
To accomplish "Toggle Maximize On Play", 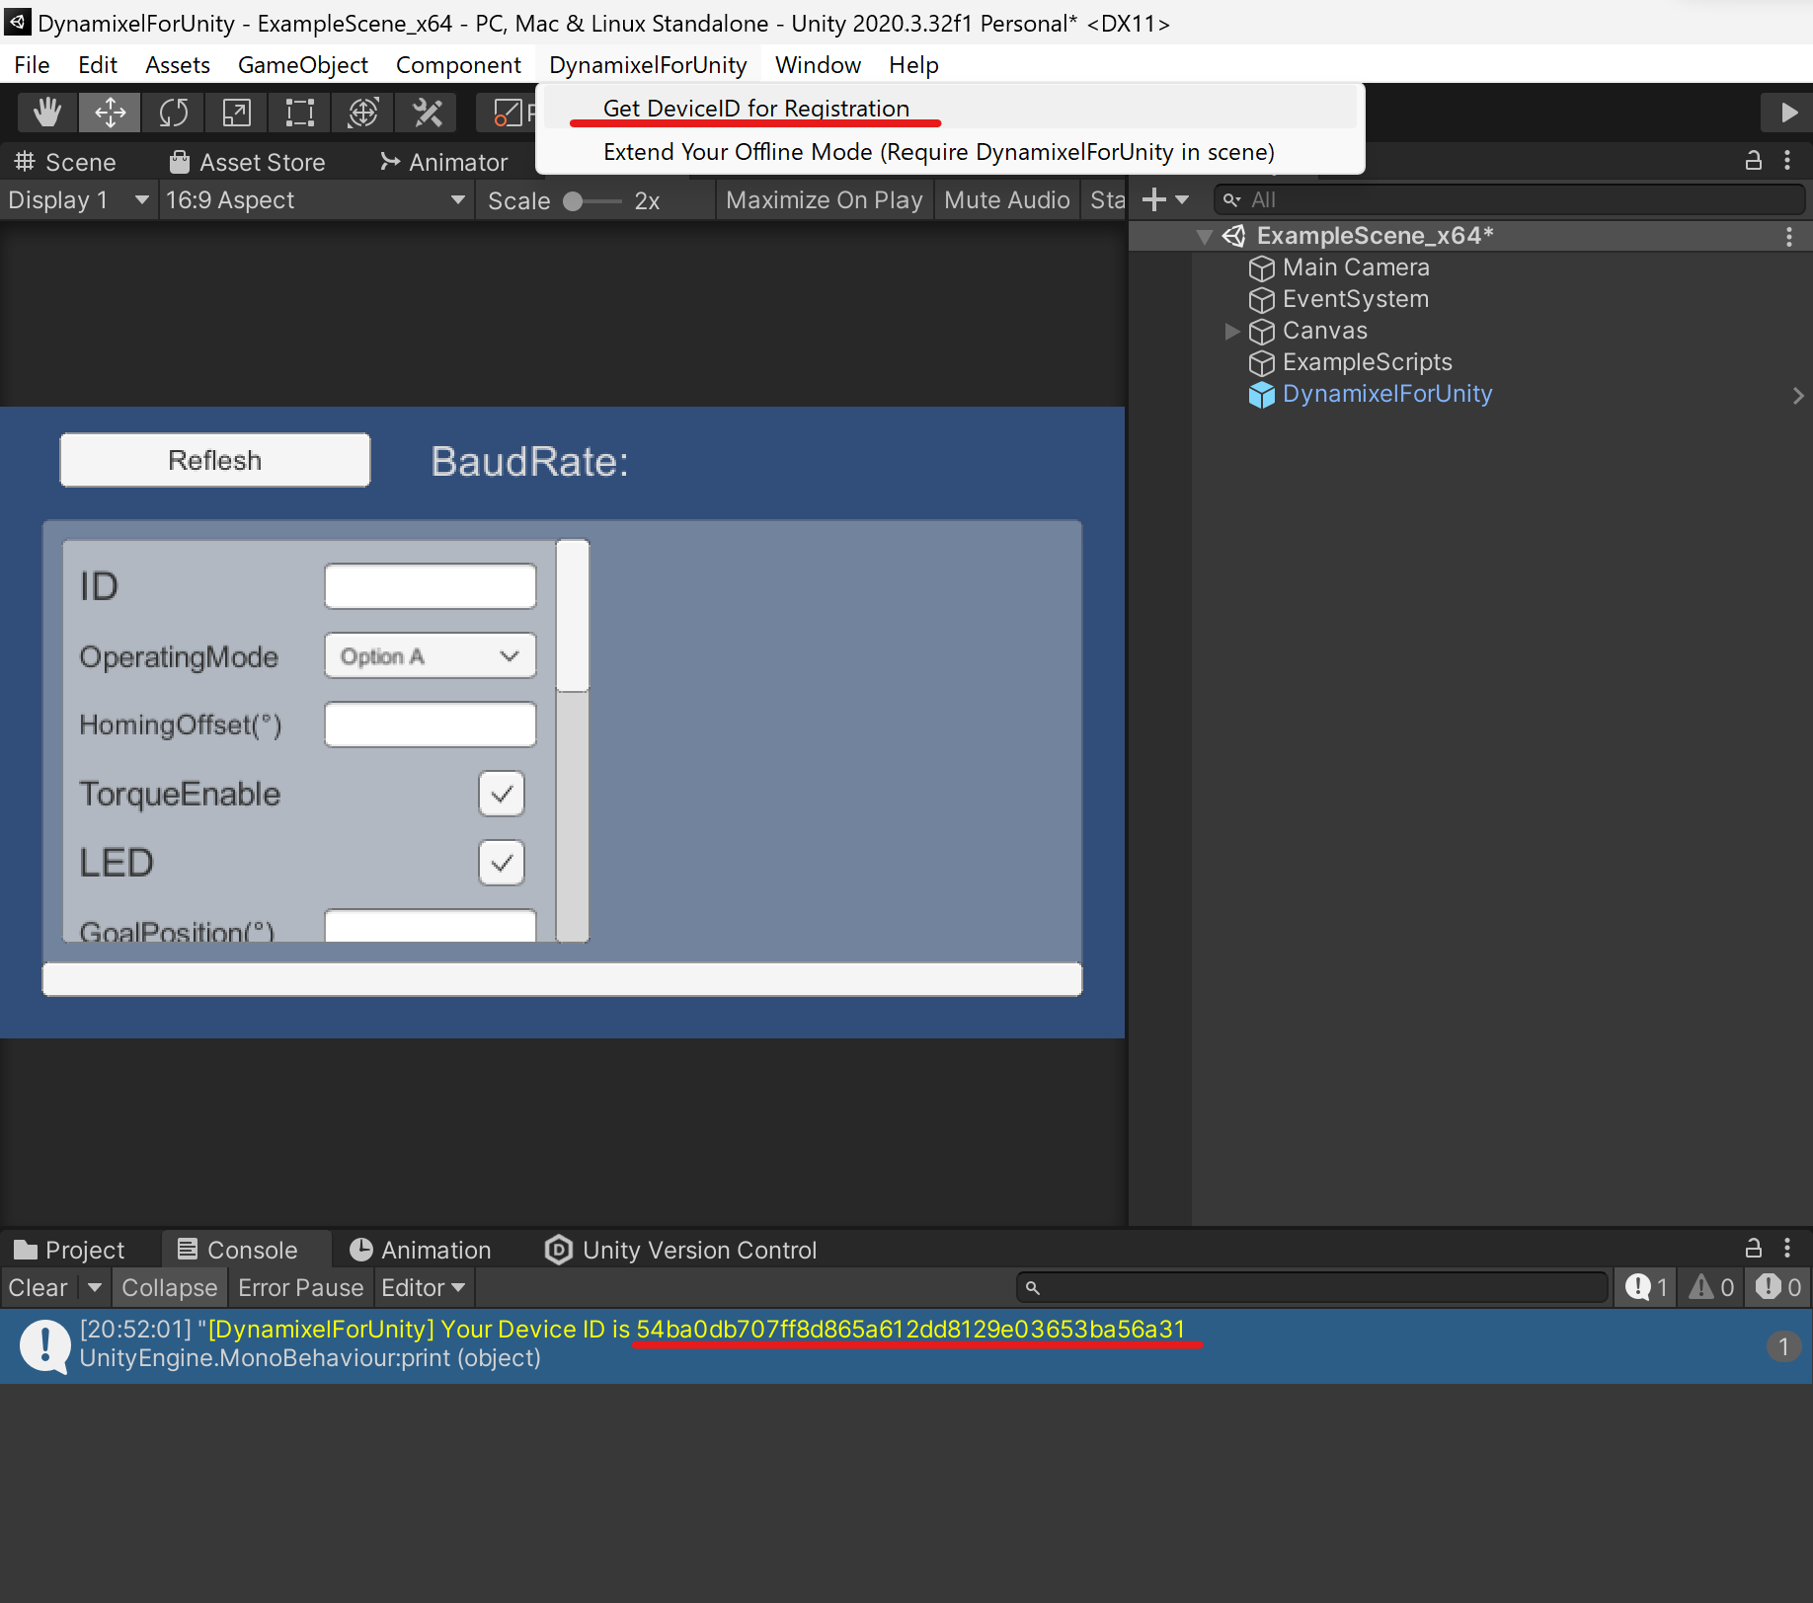I will (x=824, y=200).
